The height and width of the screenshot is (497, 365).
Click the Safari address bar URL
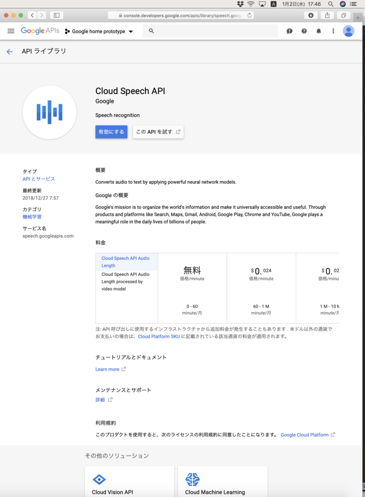click(x=182, y=16)
